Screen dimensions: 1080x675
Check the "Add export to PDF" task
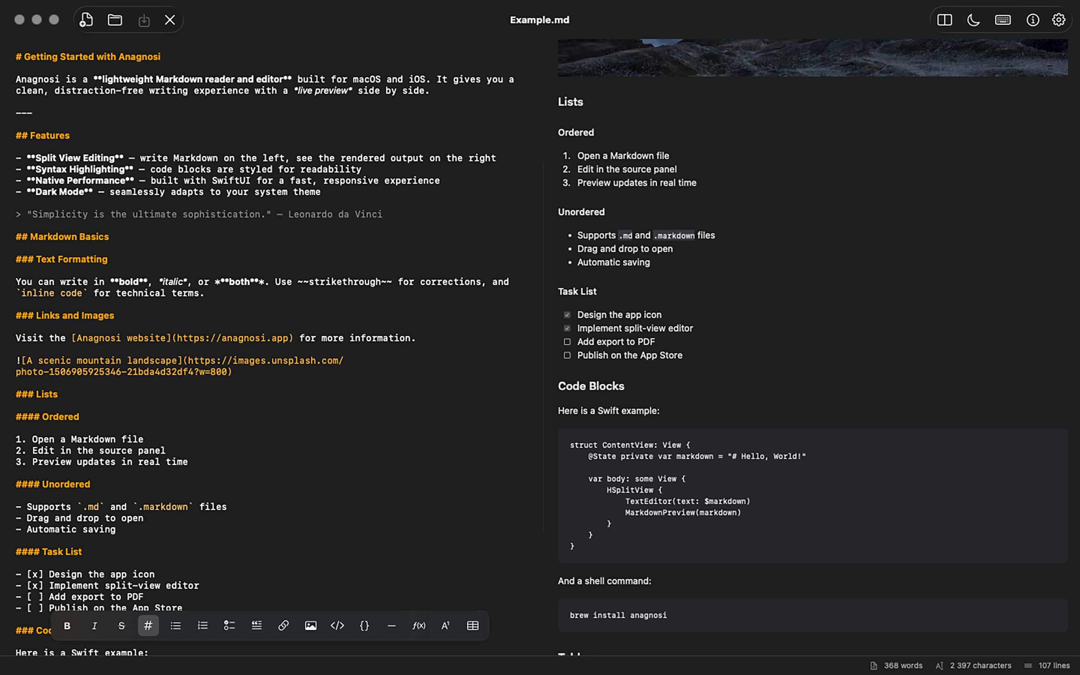point(567,342)
